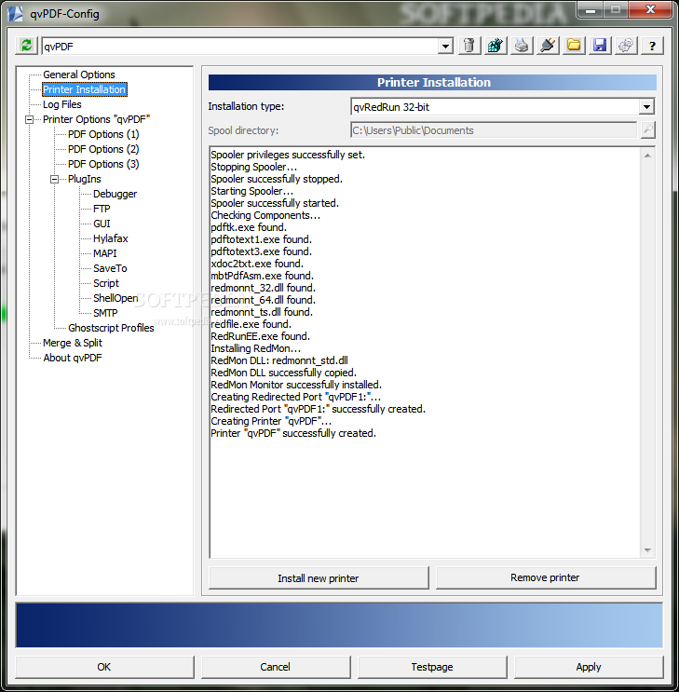
Task: Click the Remove printer button
Action: (x=545, y=577)
